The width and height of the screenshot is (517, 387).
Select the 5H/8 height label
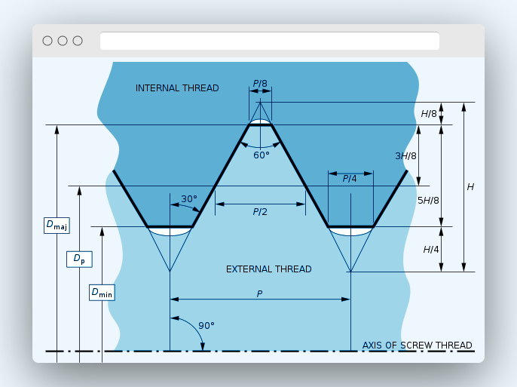(428, 201)
